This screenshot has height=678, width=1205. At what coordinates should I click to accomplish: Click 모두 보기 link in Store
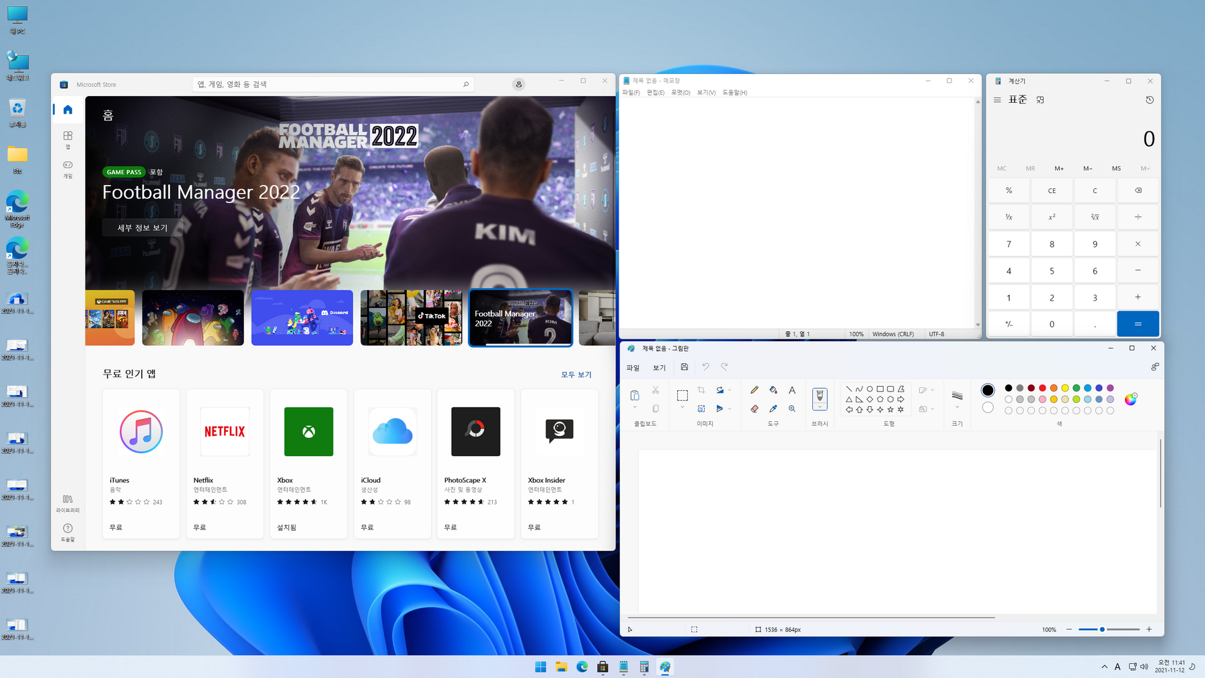(x=576, y=375)
